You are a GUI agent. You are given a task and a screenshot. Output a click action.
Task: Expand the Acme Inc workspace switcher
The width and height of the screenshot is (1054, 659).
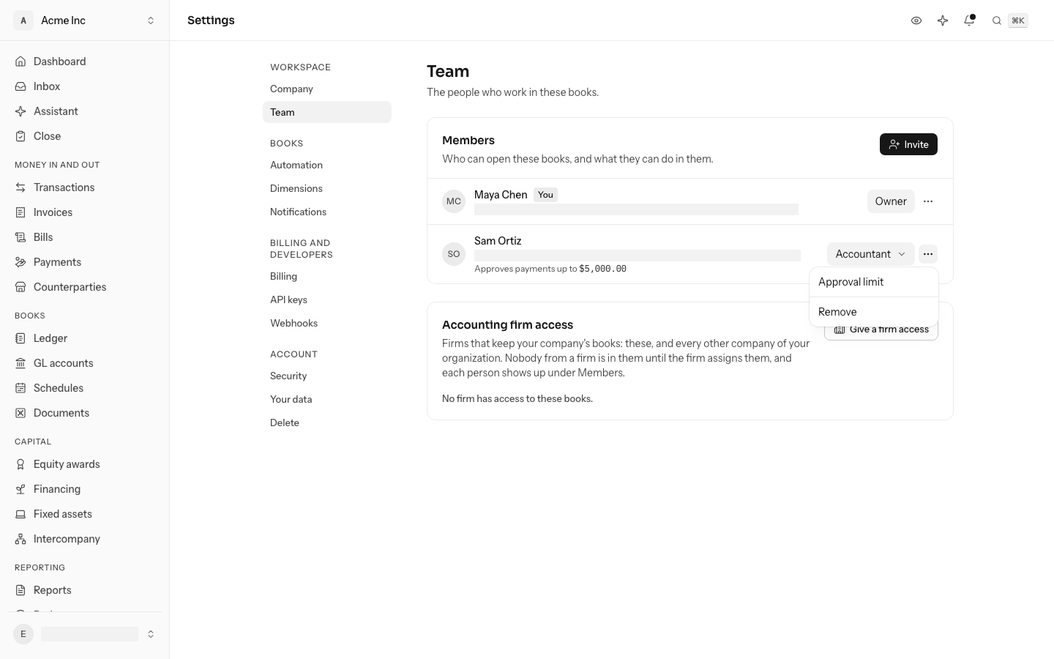[x=84, y=21]
